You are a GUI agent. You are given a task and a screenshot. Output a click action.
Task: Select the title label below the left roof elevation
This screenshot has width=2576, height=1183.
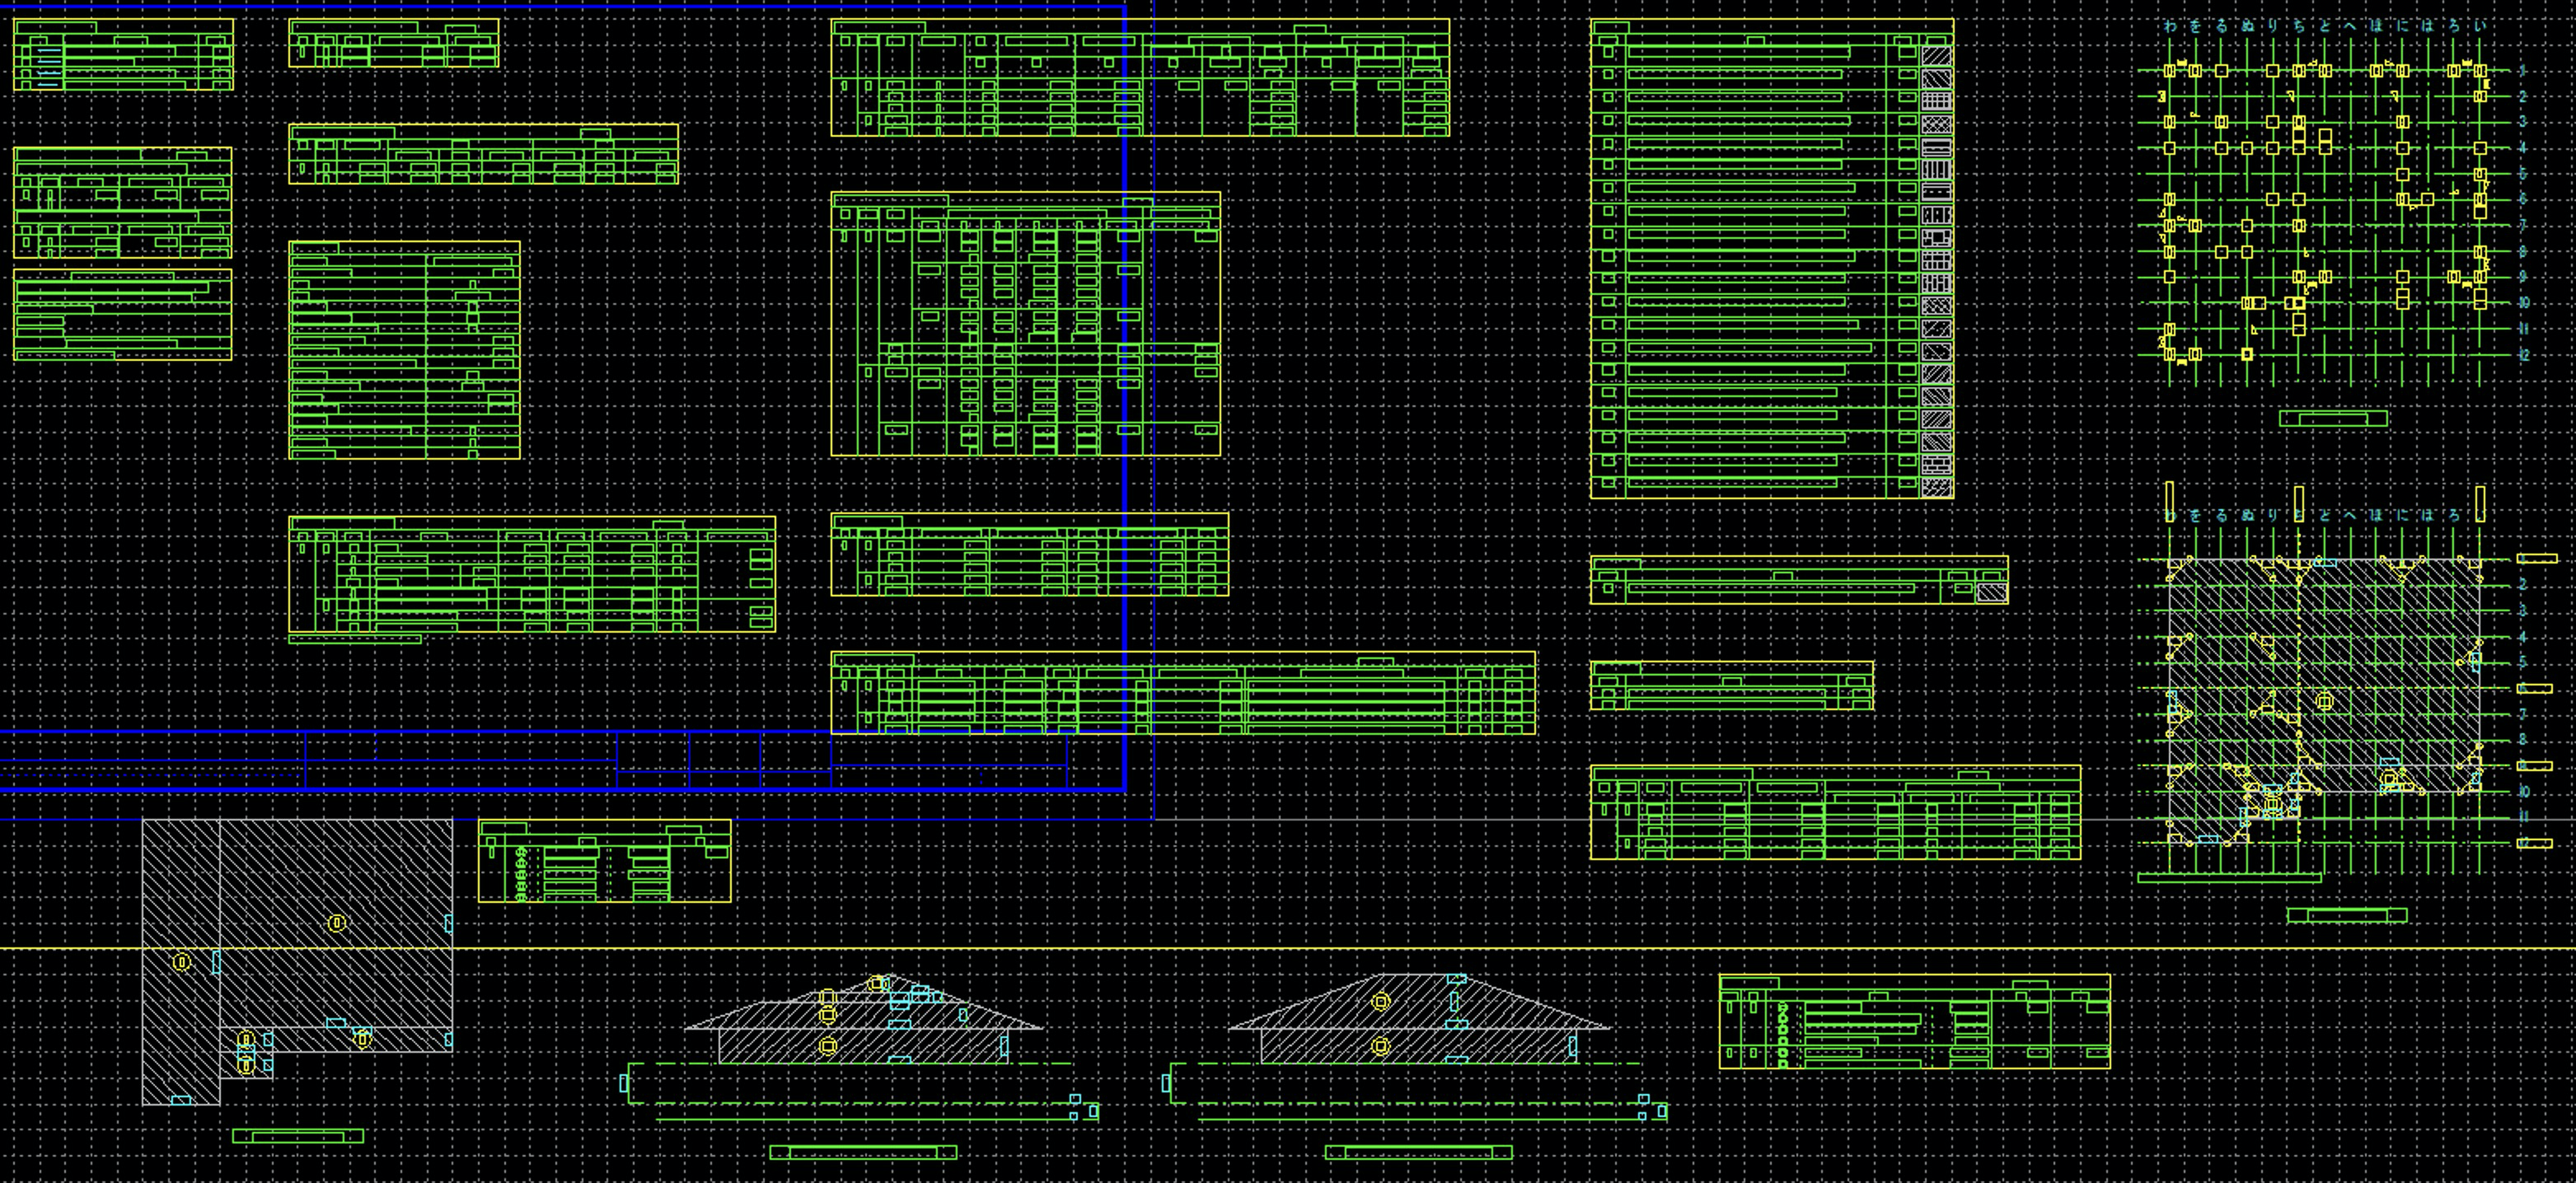point(863,1153)
